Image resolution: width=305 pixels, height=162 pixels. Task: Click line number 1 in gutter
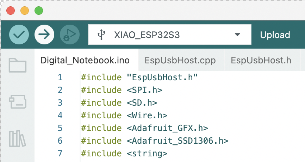pyautogui.click(x=60, y=77)
